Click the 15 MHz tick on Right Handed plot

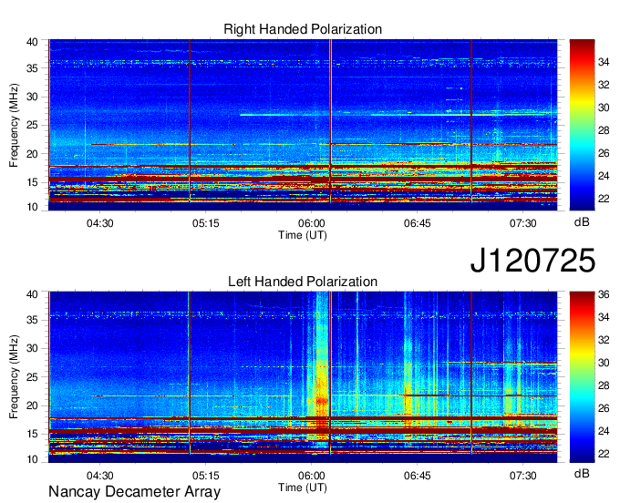click(32, 182)
